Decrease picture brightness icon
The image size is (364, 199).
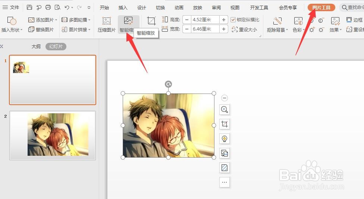(x=321, y=30)
